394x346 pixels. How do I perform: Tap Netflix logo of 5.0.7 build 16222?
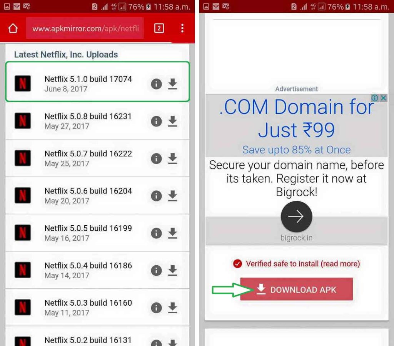[x=23, y=158]
